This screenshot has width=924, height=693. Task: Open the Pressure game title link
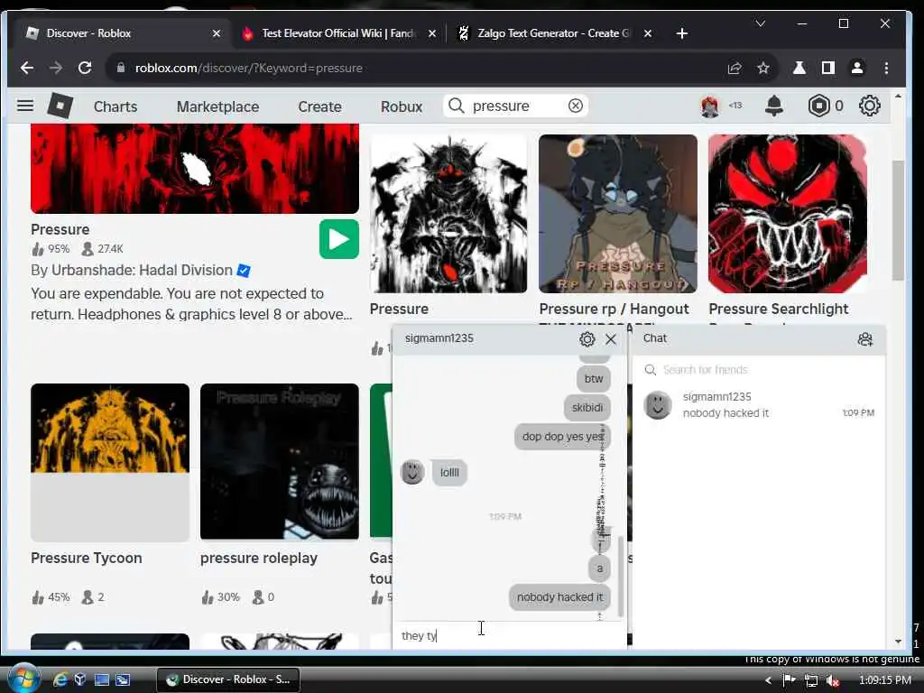(60, 229)
